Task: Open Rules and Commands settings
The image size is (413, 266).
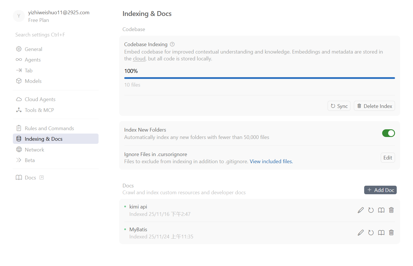Action: [x=49, y=128]
